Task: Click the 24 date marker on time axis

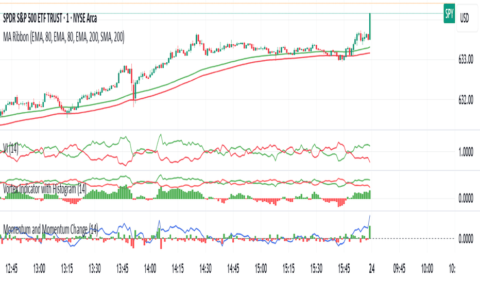Action: click(372, 269)
